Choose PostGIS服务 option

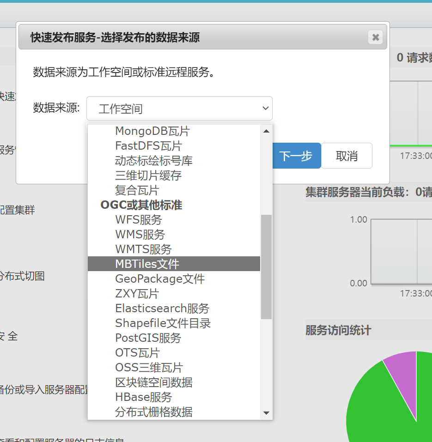(174, 338)
